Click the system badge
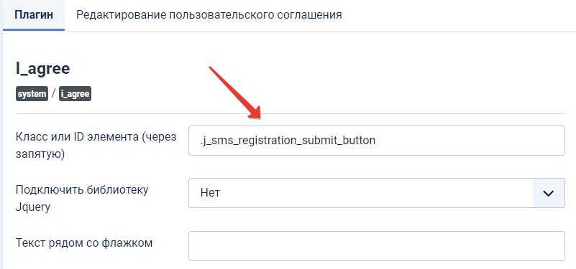This screenshot has height=269, width=576. point(32,94)
